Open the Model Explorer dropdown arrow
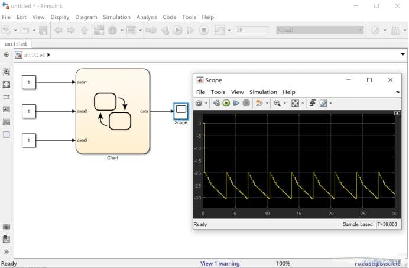409x268 pixels. click(x=140, y=30)
